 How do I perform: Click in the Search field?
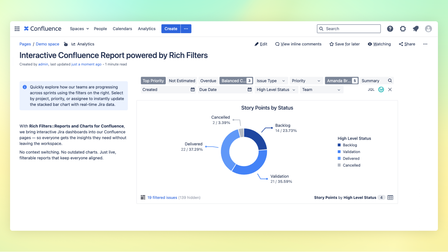349,29
